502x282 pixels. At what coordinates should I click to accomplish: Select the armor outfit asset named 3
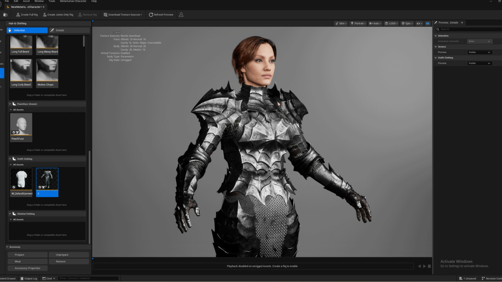click(47, 182)
